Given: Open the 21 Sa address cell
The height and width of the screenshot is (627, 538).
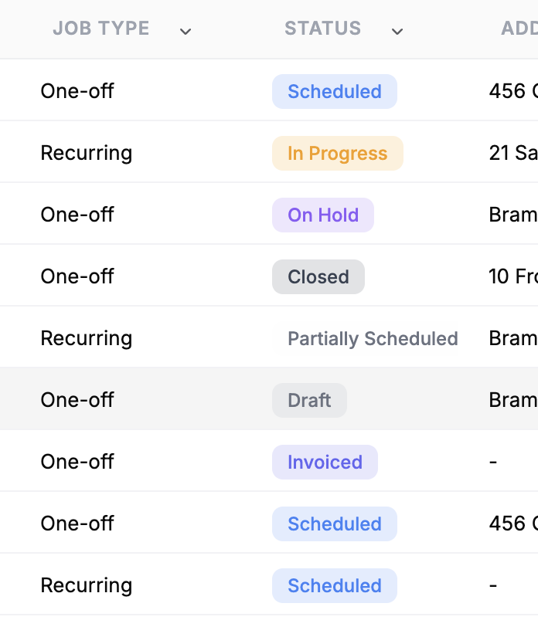Looking at the screenshot, I should [513, 153].
